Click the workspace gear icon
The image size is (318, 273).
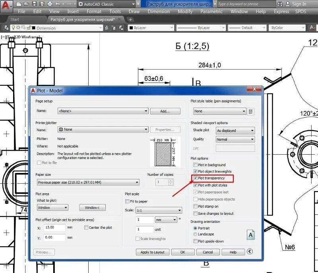tap(81, 4)
